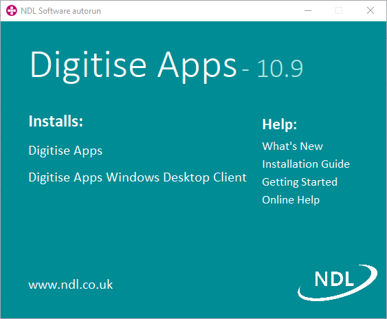Click the Help: section heading
Viewport: 387px width, 319px height.
pyautogui.click(x=280, y=124)
